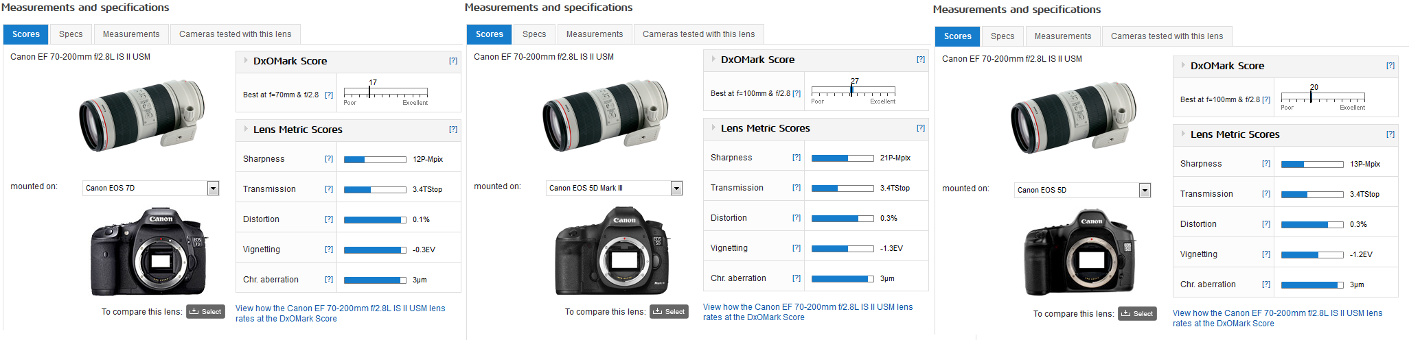This screenshot has width=1409, height=340.
Task: Open 'Cameras tested with this lens' in 5D Mark III panel
Action: [x=698, y=34]
